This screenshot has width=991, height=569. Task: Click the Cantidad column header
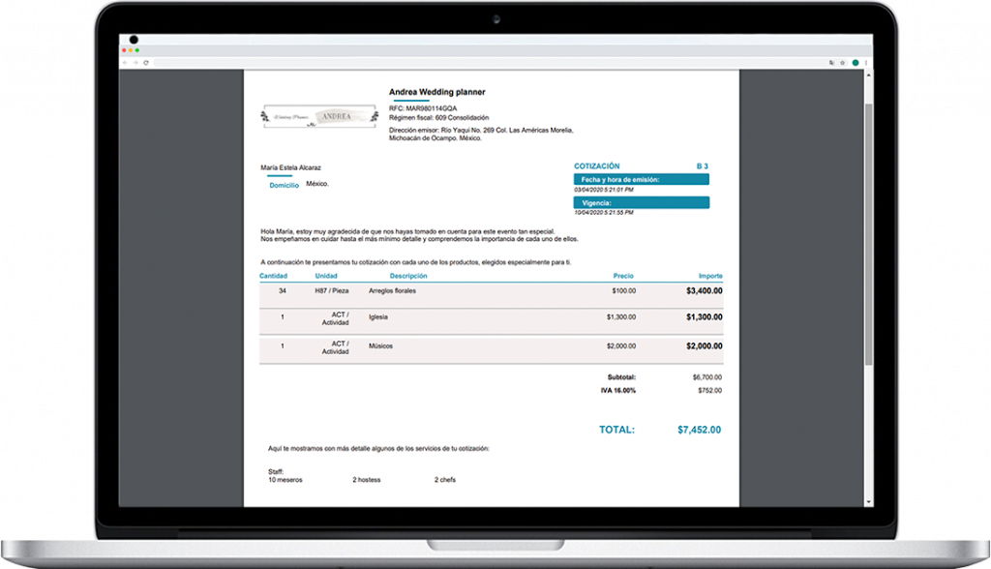point(274,276)
